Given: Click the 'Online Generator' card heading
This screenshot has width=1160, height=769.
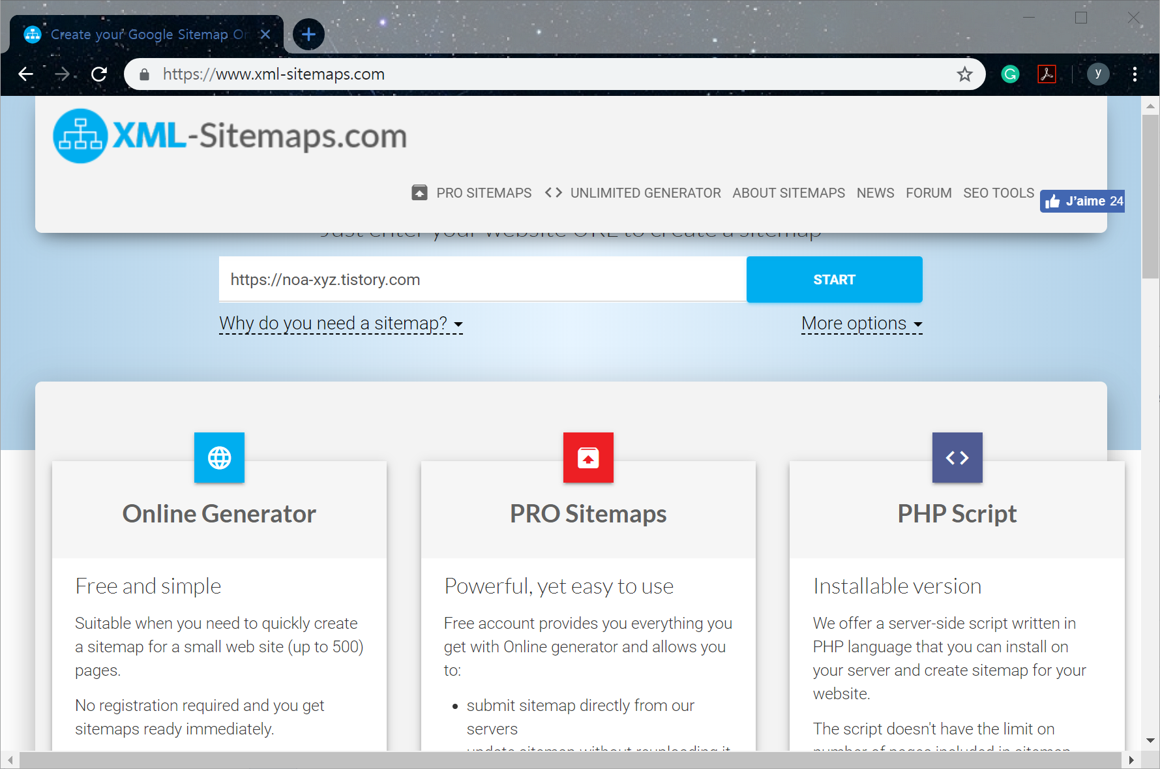Looking at the screenshot, I should [219, 514].
